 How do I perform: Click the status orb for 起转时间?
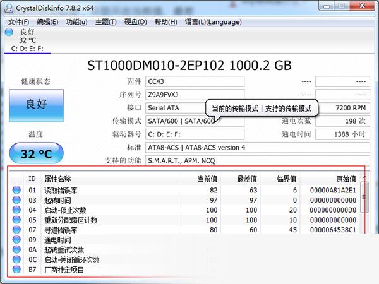click(x=16, y=200)
